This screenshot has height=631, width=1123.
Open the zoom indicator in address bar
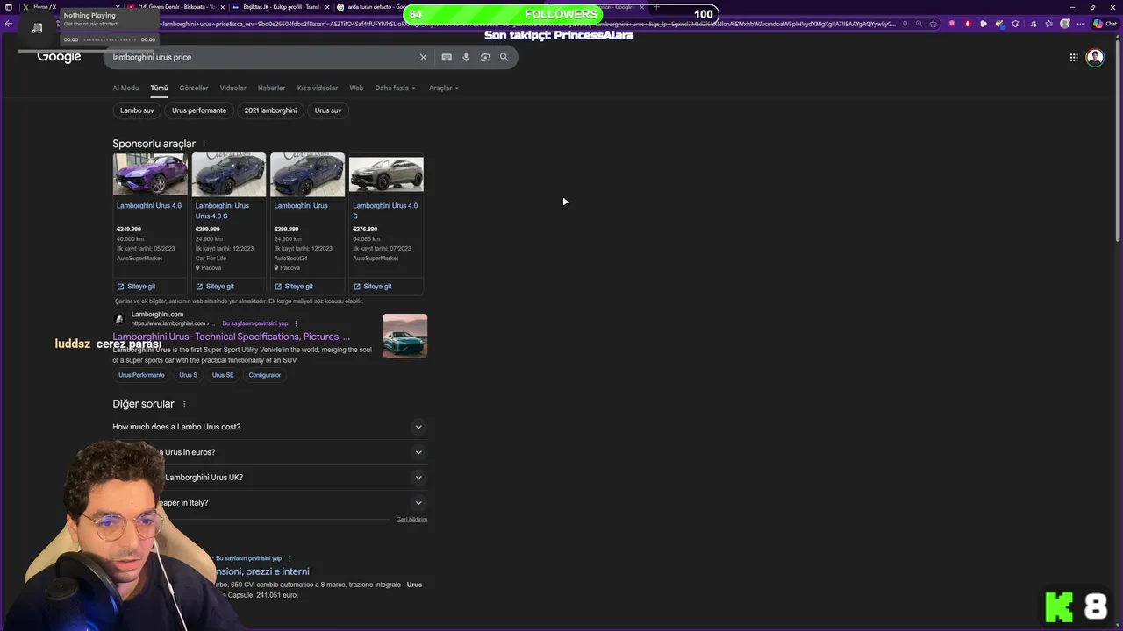point(919,24)
